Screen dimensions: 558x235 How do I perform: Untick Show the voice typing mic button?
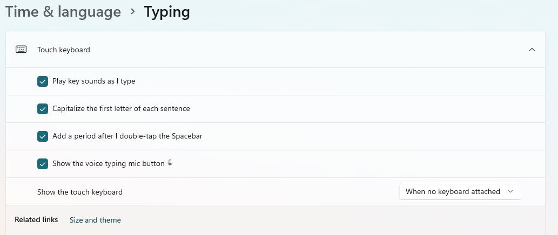43,164
